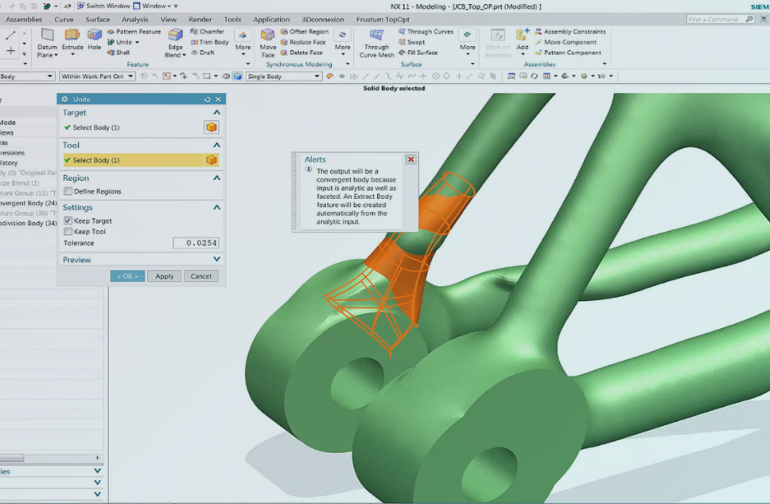Click Delete Face command
Screen dimensions: 770x504
301,53
